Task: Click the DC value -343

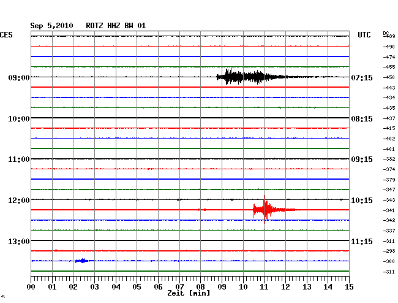Action: 389,201
